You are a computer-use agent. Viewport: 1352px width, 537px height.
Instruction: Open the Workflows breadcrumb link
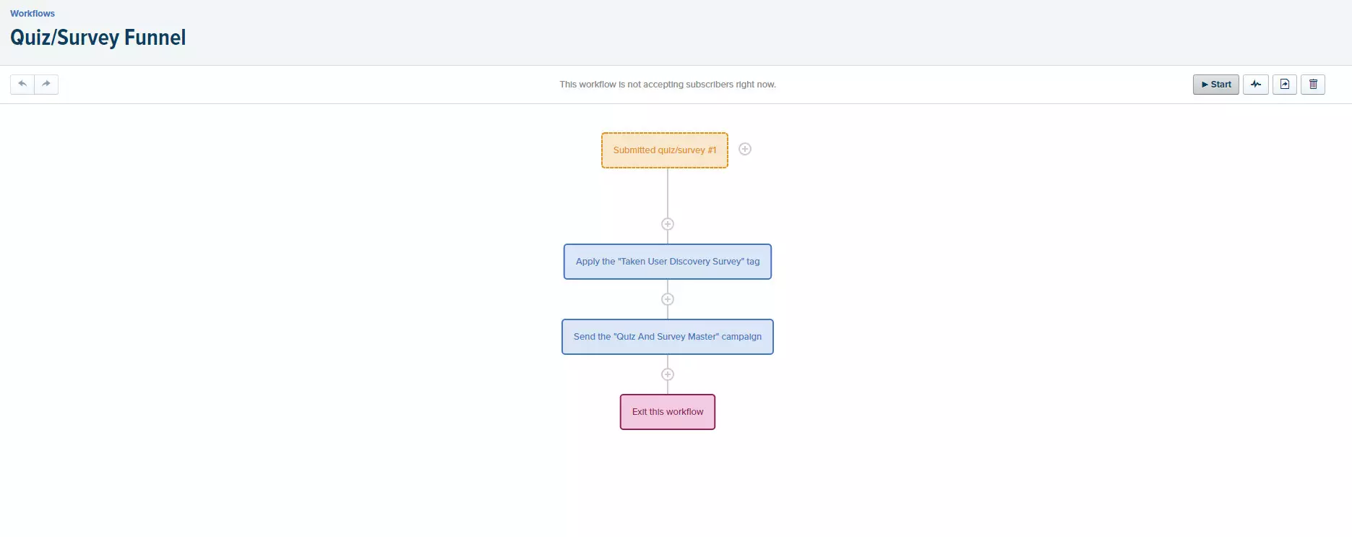click(33, 14)
